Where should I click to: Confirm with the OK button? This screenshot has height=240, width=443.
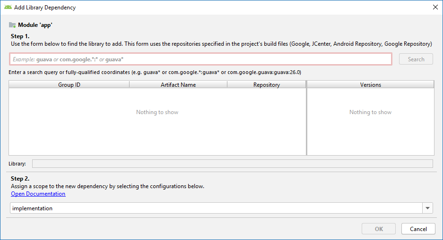click(x=379, y=229)
